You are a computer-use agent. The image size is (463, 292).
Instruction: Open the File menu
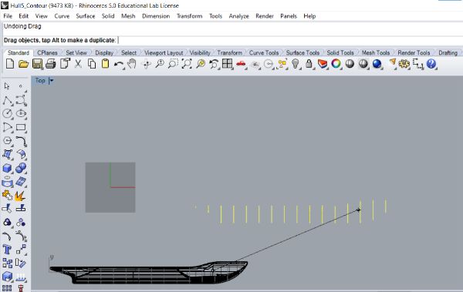(x=8, y=16)
